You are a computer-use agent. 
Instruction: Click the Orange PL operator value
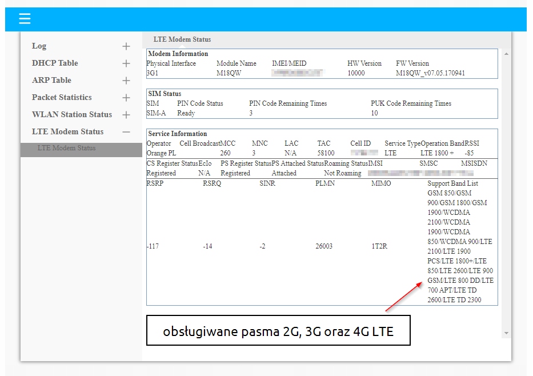tap(161, 153)
